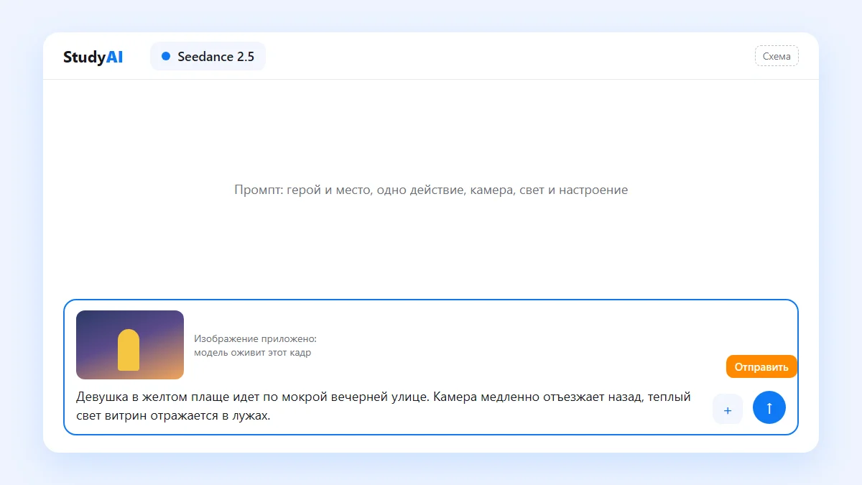Go to the StudyAI logo home
Screen dimensions: 862x485
tap(93, 57)
